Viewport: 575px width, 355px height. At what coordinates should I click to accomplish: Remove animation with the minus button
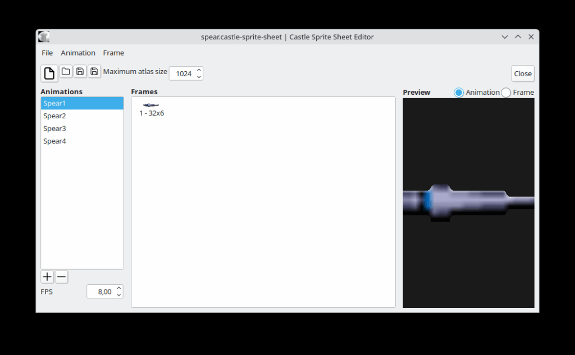[62, 276]
